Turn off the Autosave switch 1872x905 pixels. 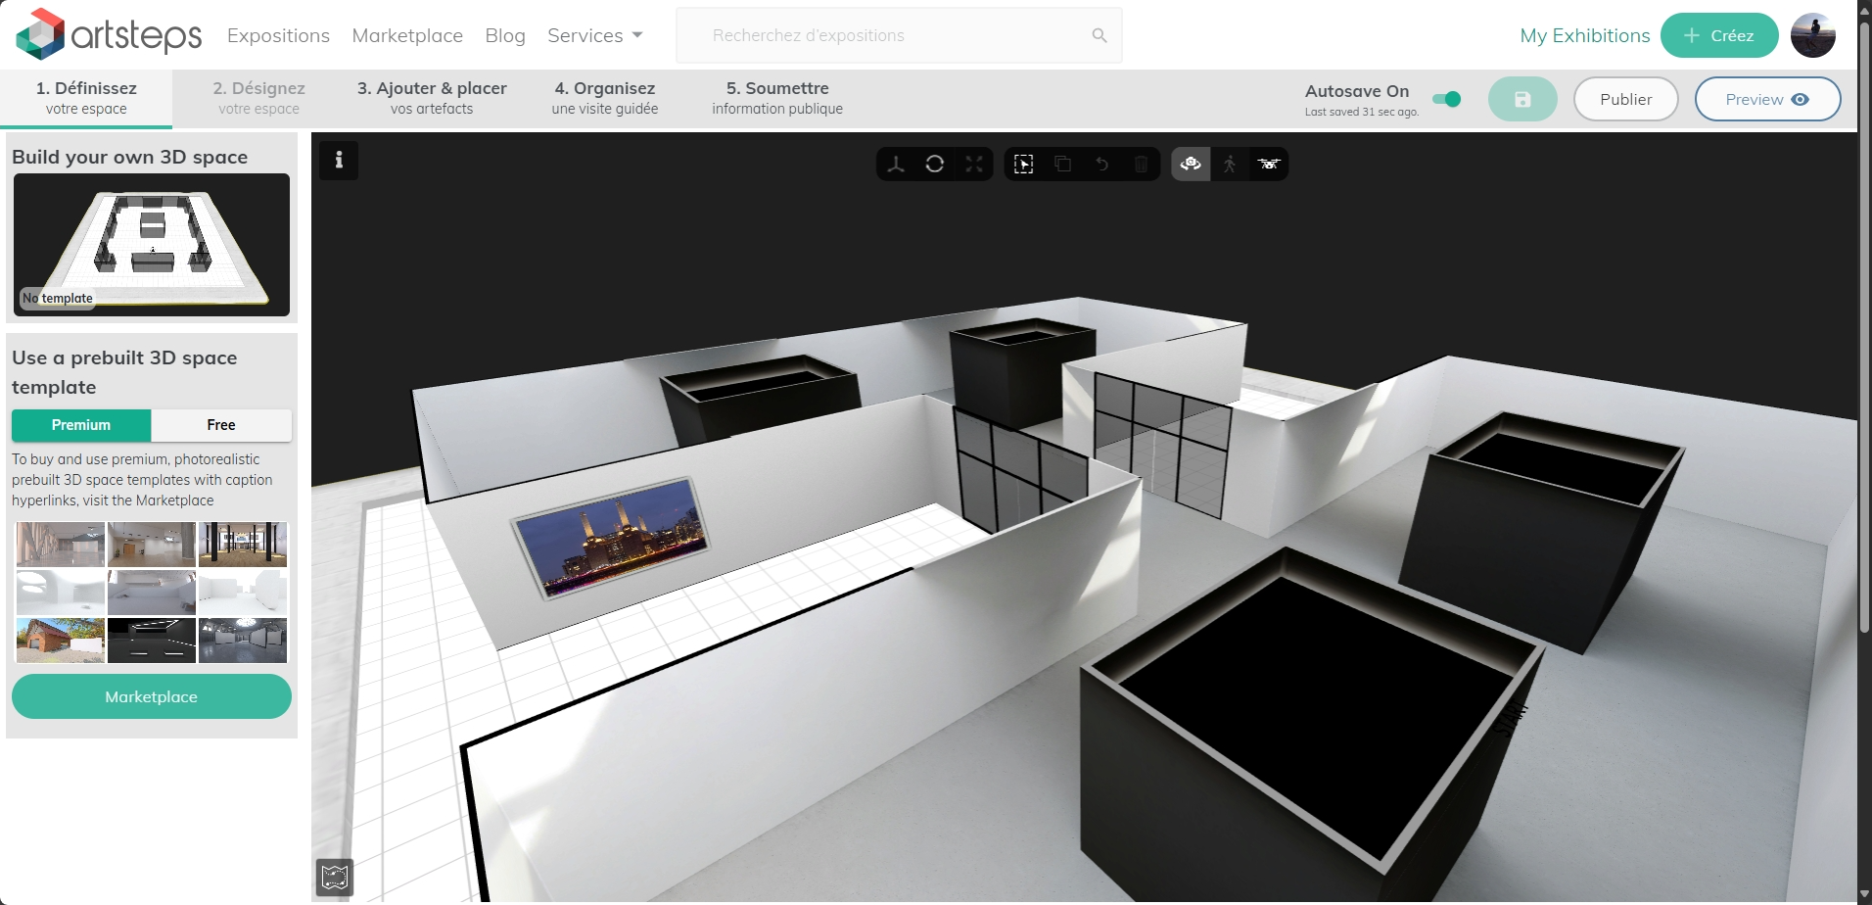tap(1446, 99)
